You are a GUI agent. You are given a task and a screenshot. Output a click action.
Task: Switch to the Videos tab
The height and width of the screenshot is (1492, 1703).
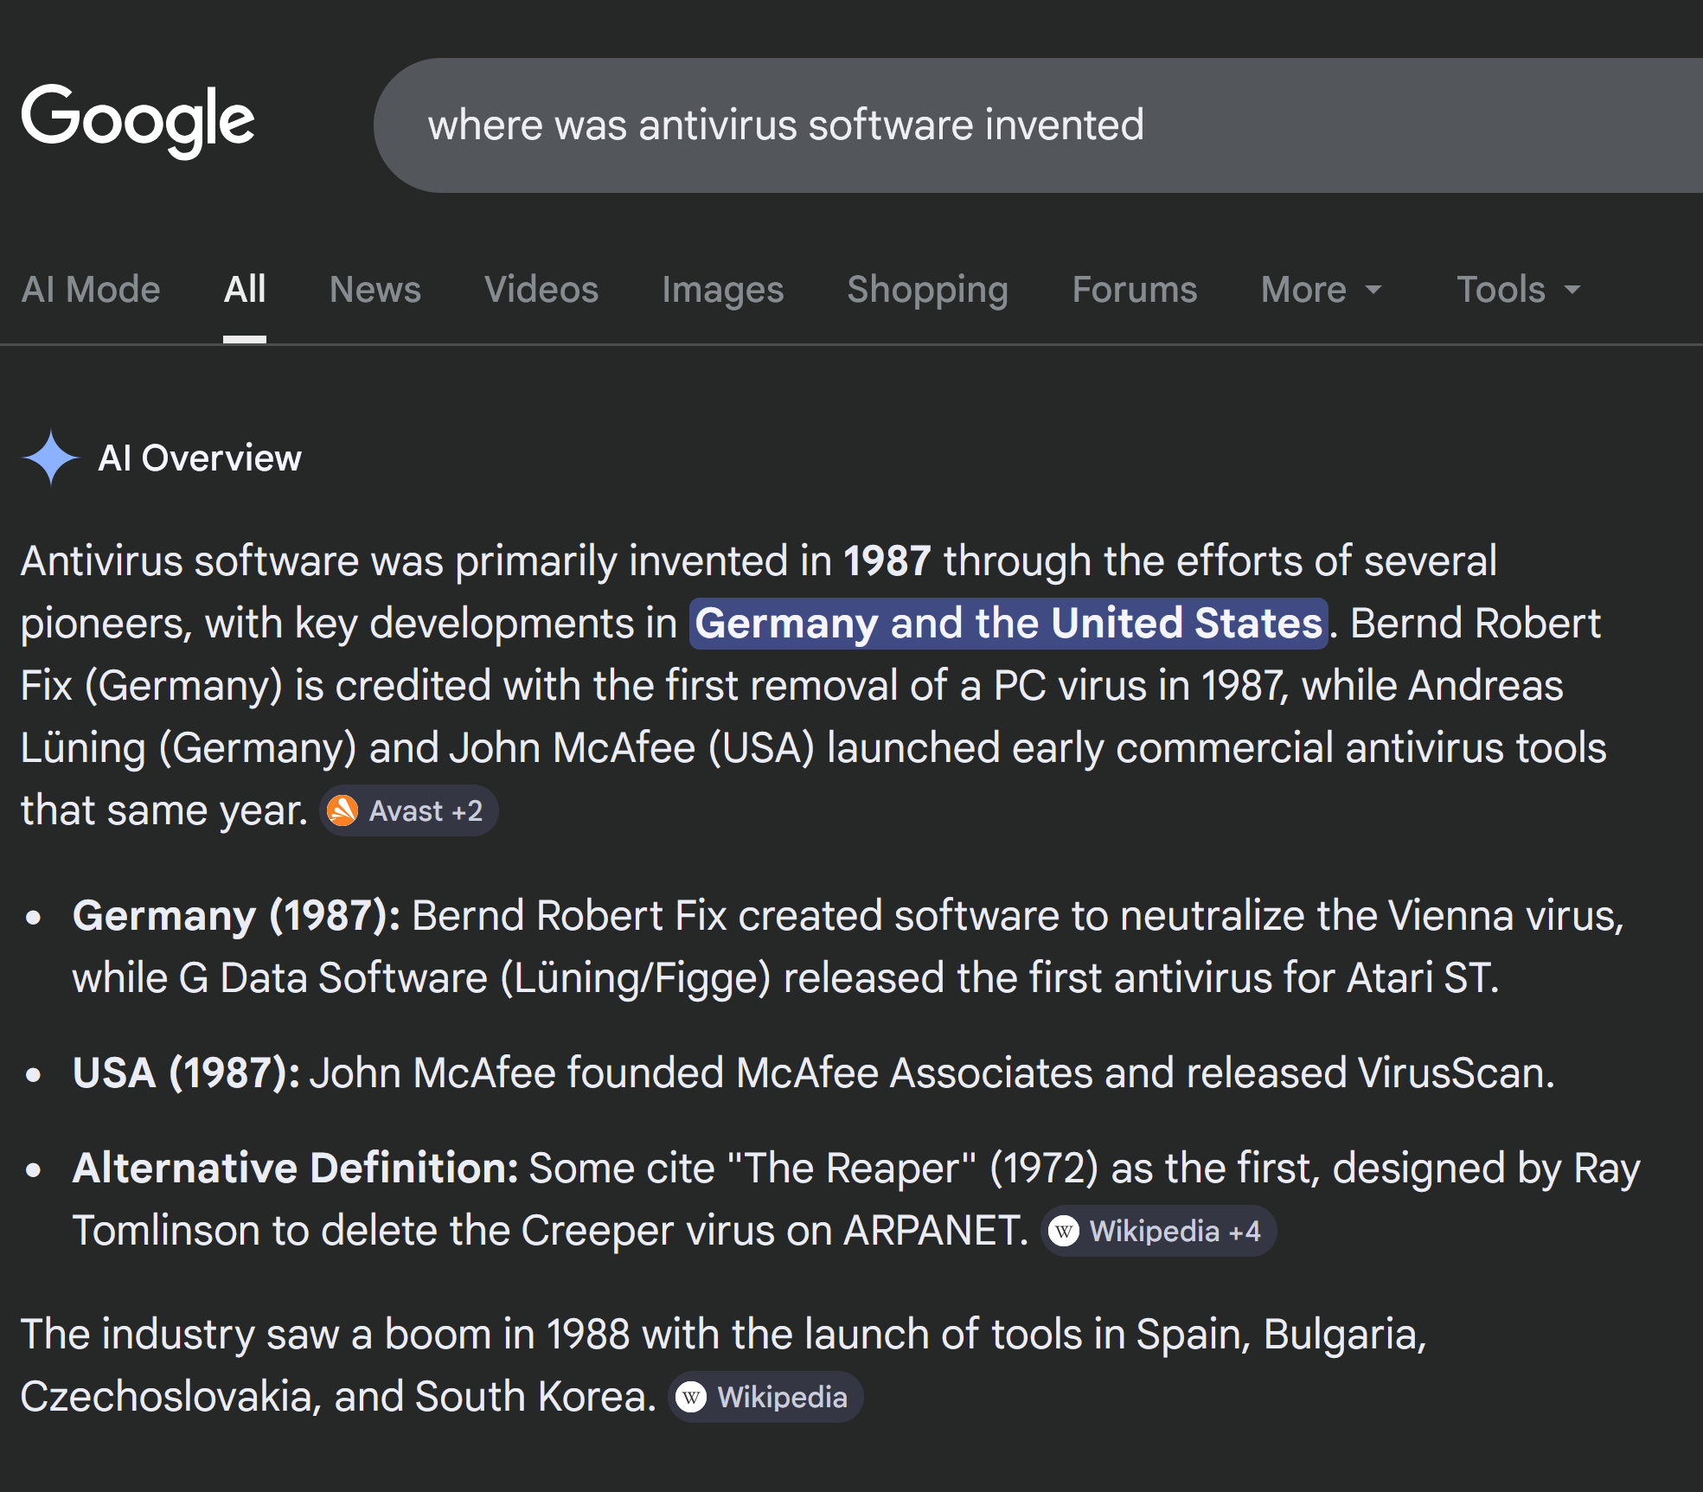point(541,290)
